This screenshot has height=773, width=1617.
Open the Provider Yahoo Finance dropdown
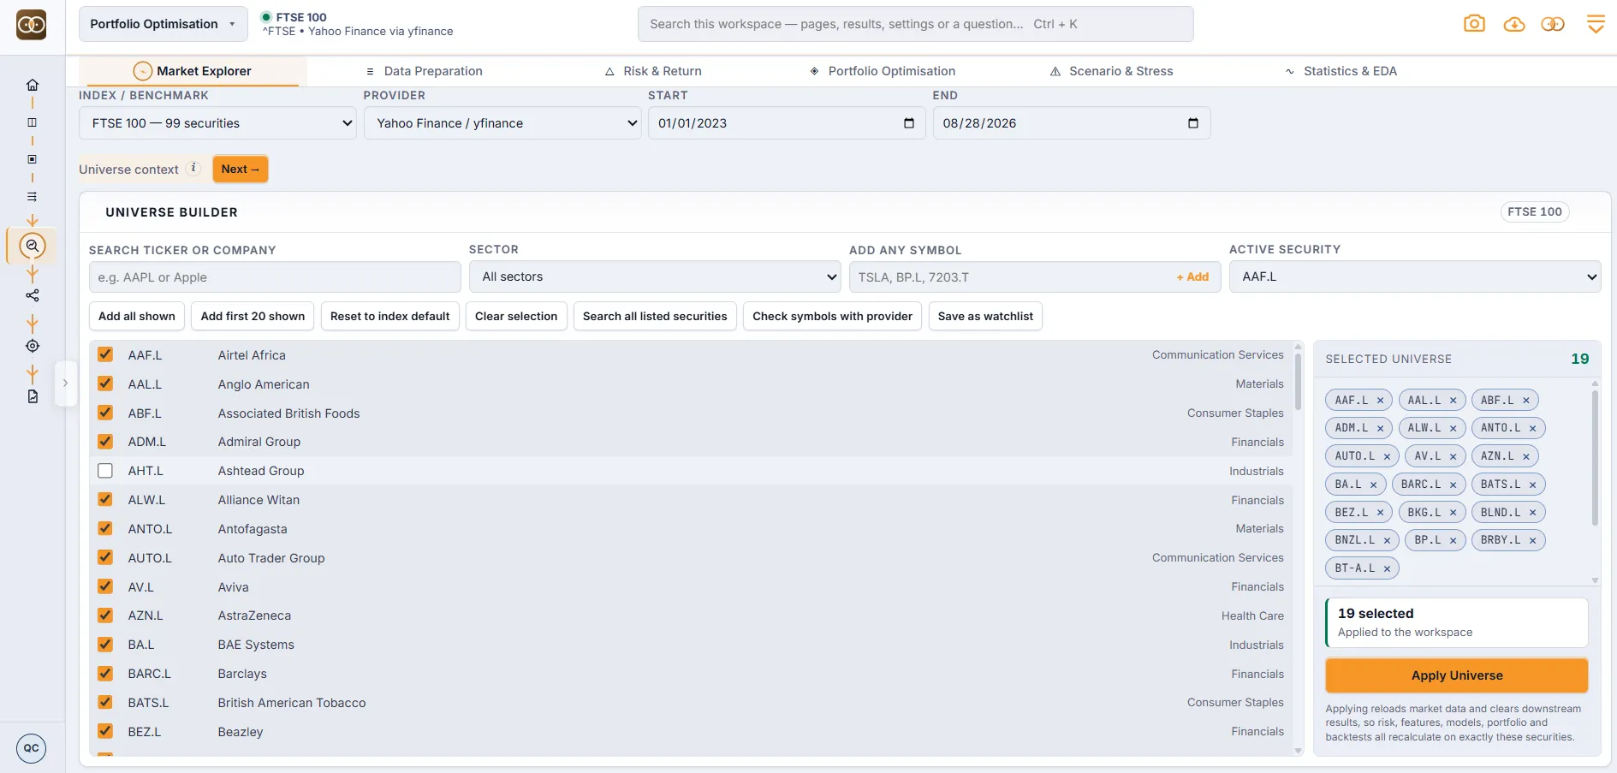click(502, 123)
